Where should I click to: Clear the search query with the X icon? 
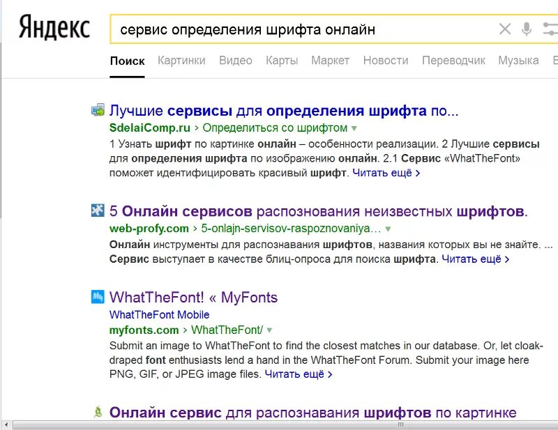pos(504,29)
